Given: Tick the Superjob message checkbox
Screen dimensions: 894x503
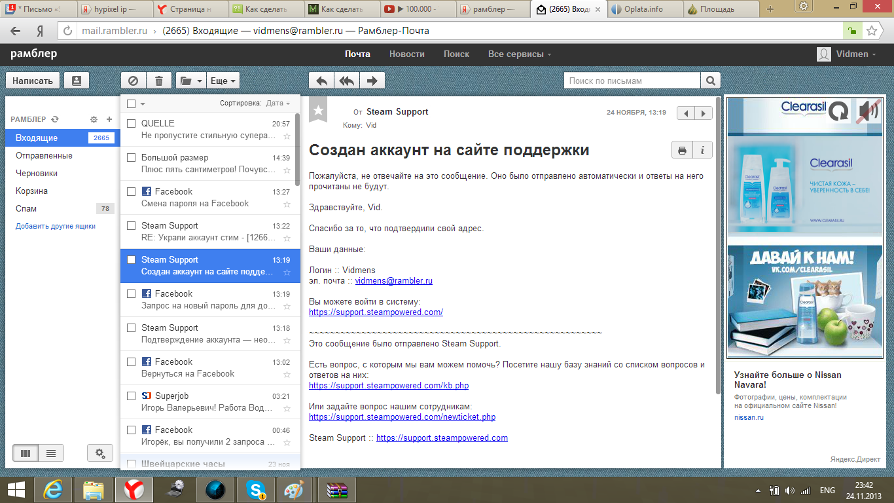Looking at the screenshot, I should pyautogui.click(x=131, y=396).
